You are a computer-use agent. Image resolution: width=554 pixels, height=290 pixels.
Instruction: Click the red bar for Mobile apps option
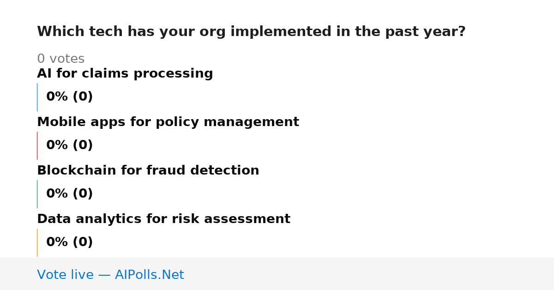tap(37, 145)
